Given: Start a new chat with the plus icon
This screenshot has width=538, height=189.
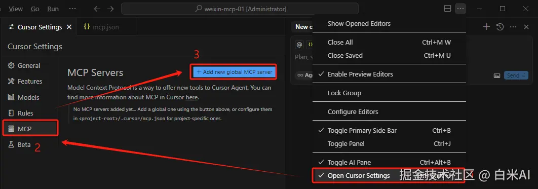Looking at the screenshot, I should [486, 27].
